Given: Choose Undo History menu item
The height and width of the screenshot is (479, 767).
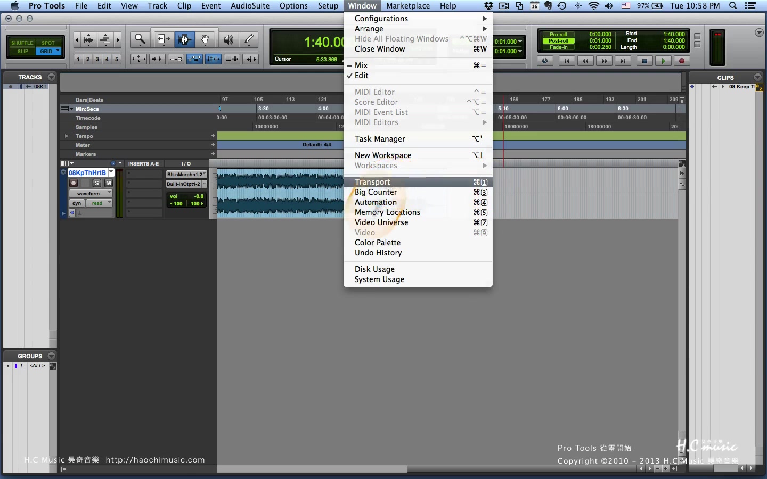Looking at the screenshot, I should tap(418, 253).
